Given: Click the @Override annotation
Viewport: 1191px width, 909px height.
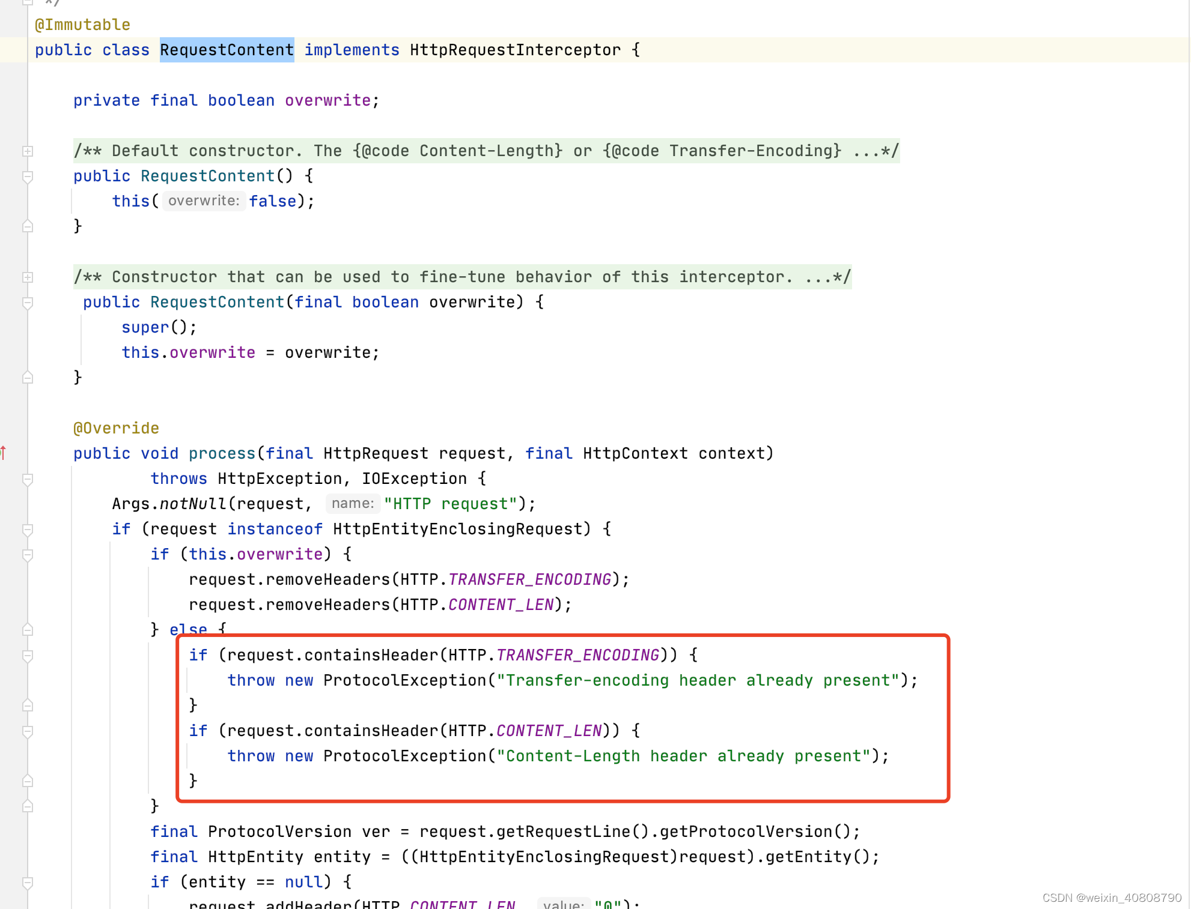Looking at the screenshot, I should tap(116, 427).
